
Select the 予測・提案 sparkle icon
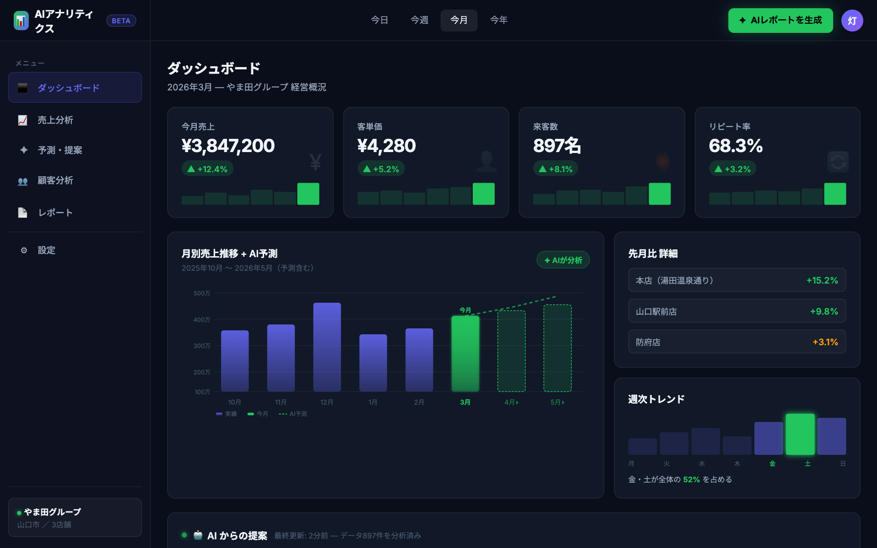coord(23,150)
